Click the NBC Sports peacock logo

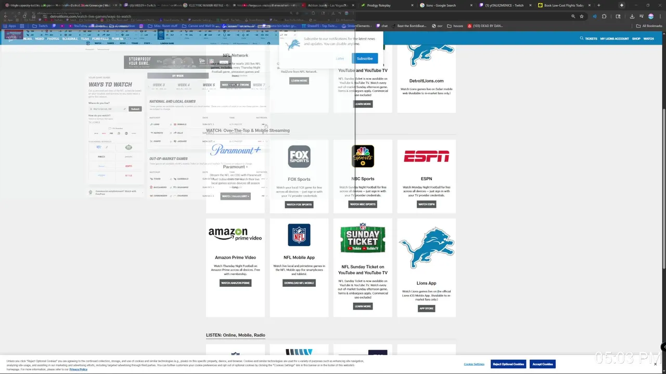point(363,156)
